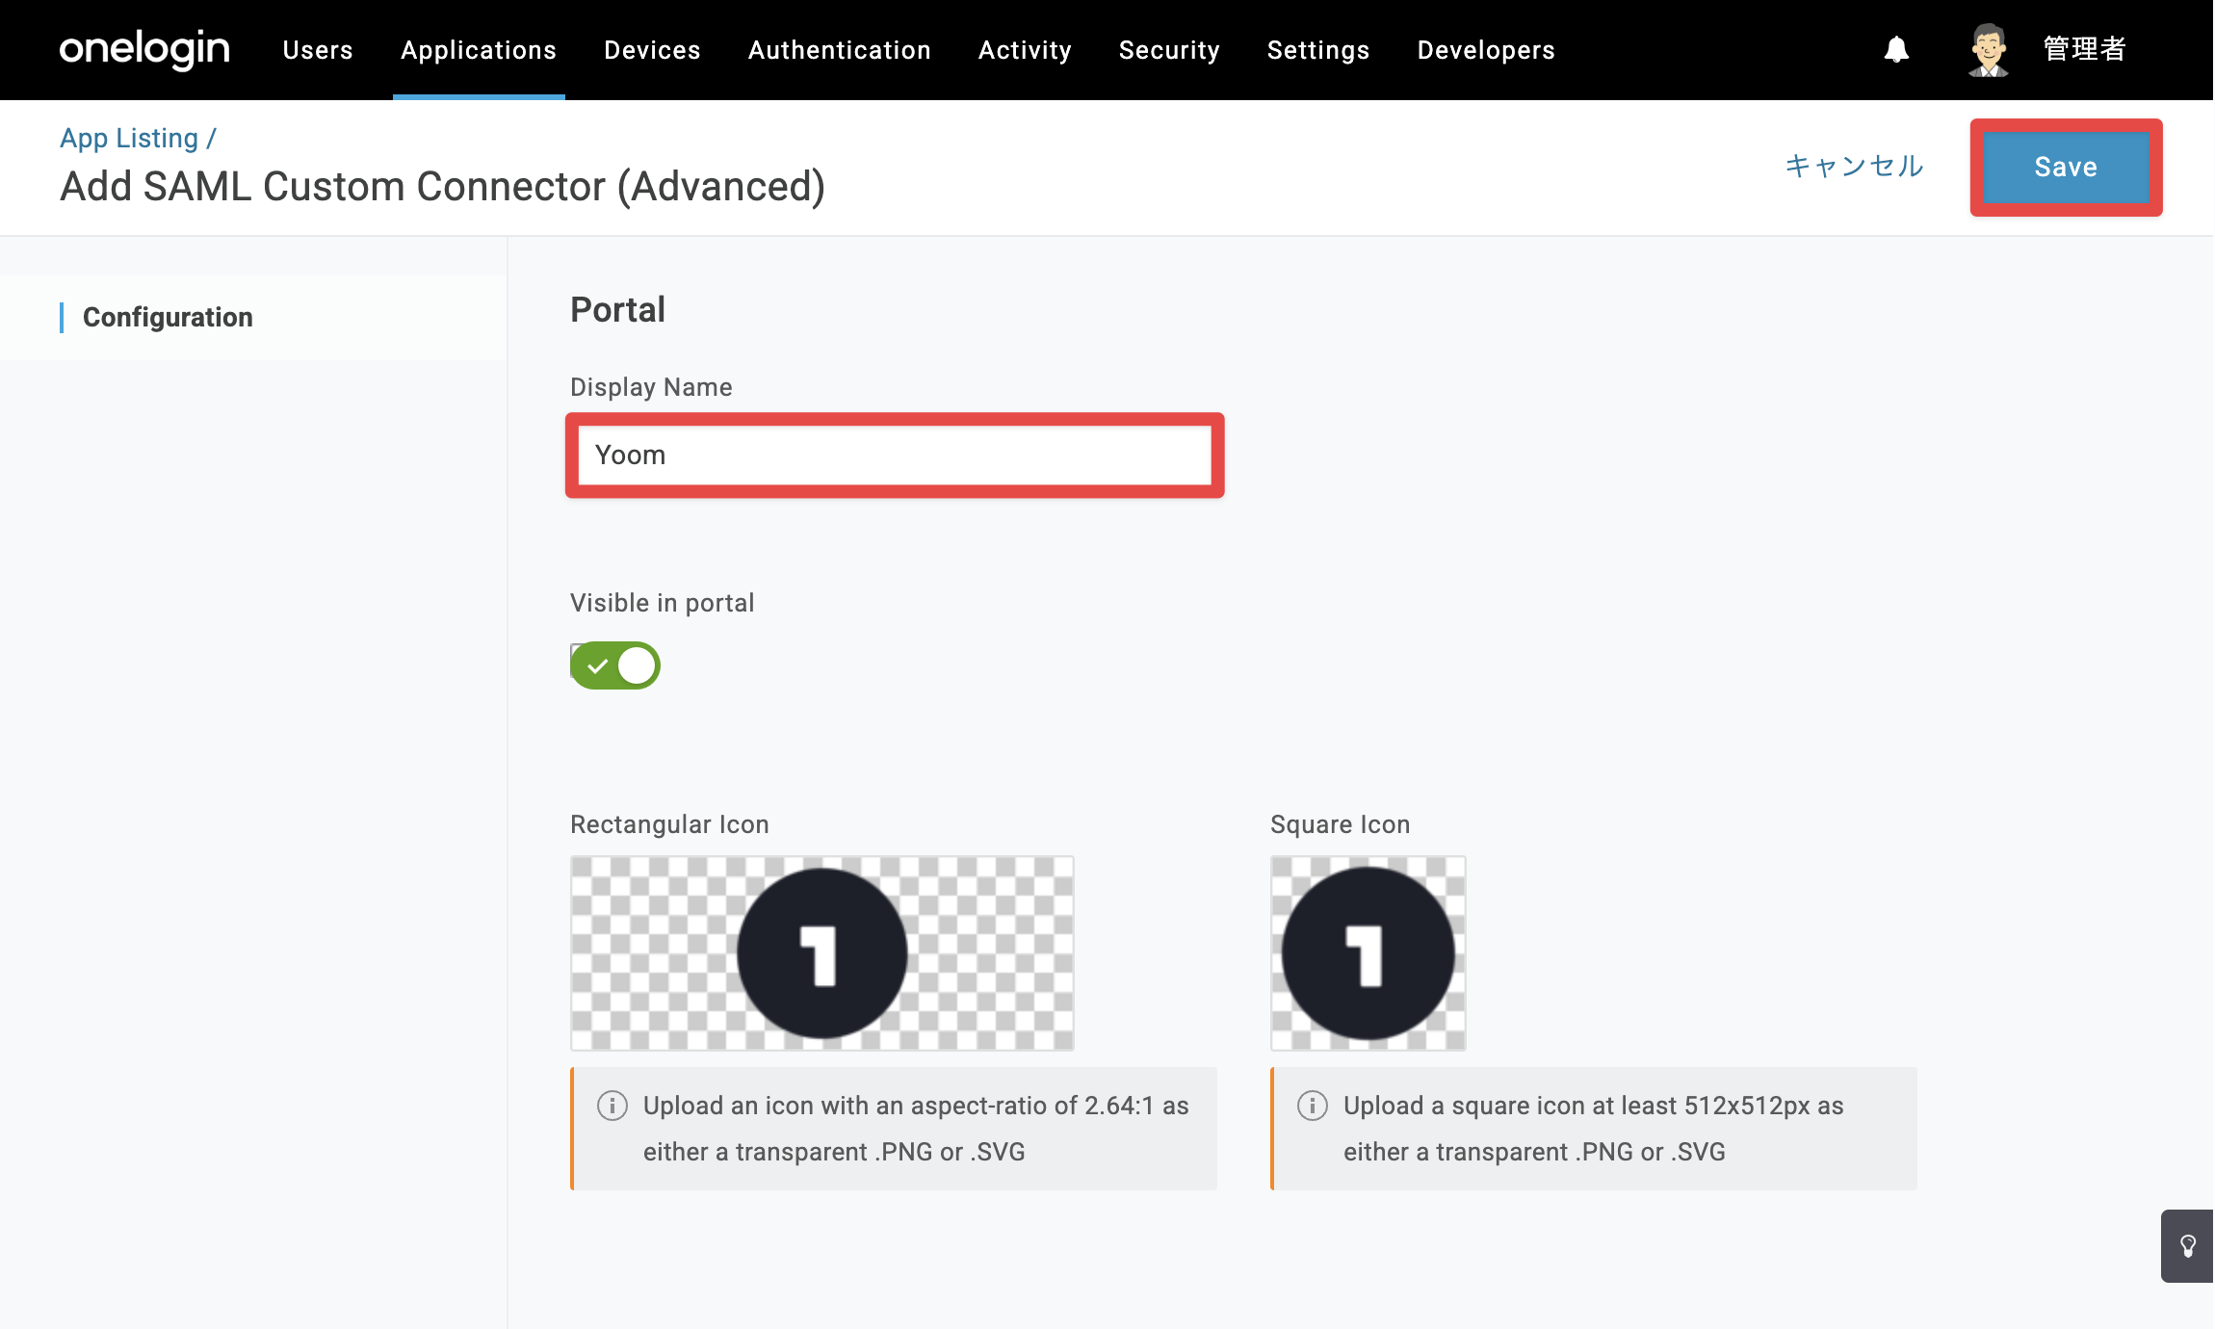Click the Add SAML Custom Connector title
The height and width of the screenshot is (1329, 2215).
(x=442, y=187)
